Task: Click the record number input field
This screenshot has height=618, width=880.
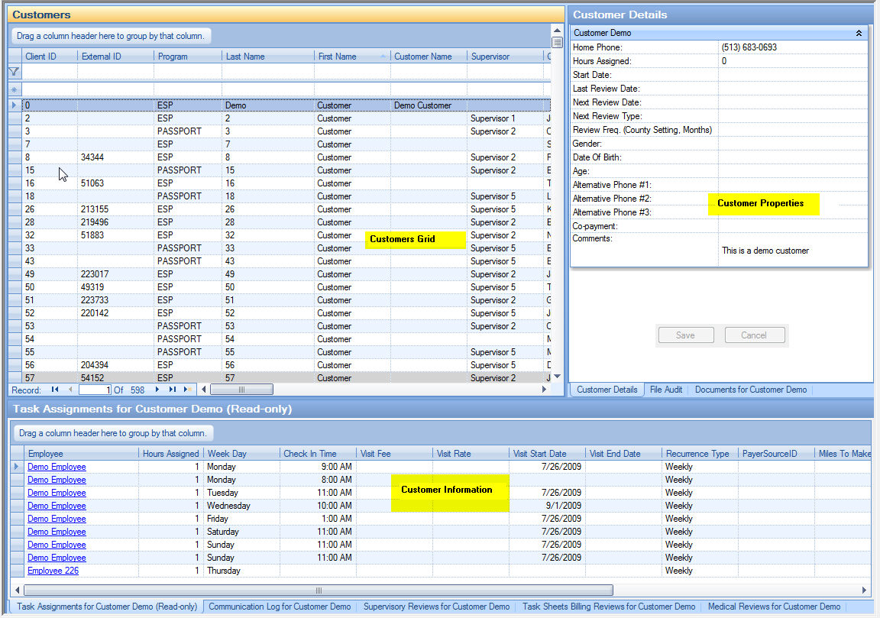Action: [x=95, y=390]
